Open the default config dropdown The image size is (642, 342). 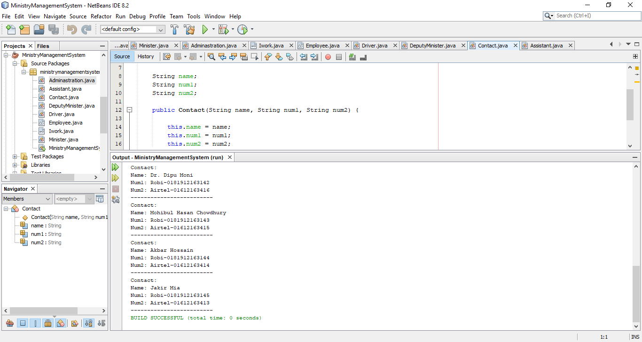pos(160,29)
